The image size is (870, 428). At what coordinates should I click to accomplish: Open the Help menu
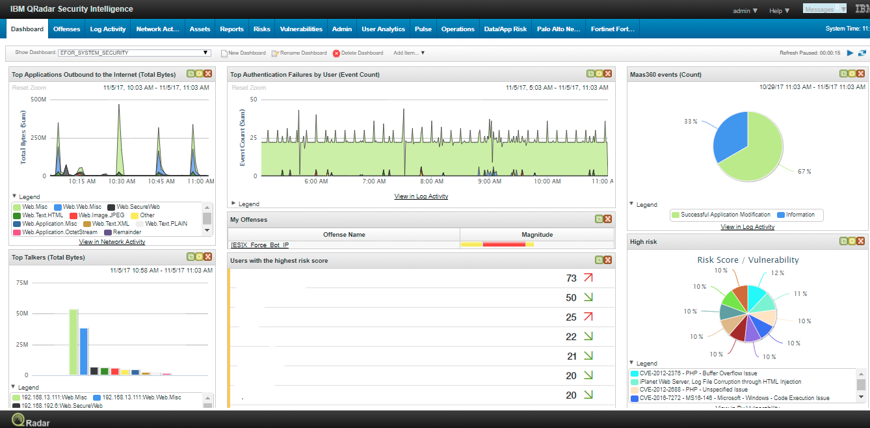coord(779,10)
